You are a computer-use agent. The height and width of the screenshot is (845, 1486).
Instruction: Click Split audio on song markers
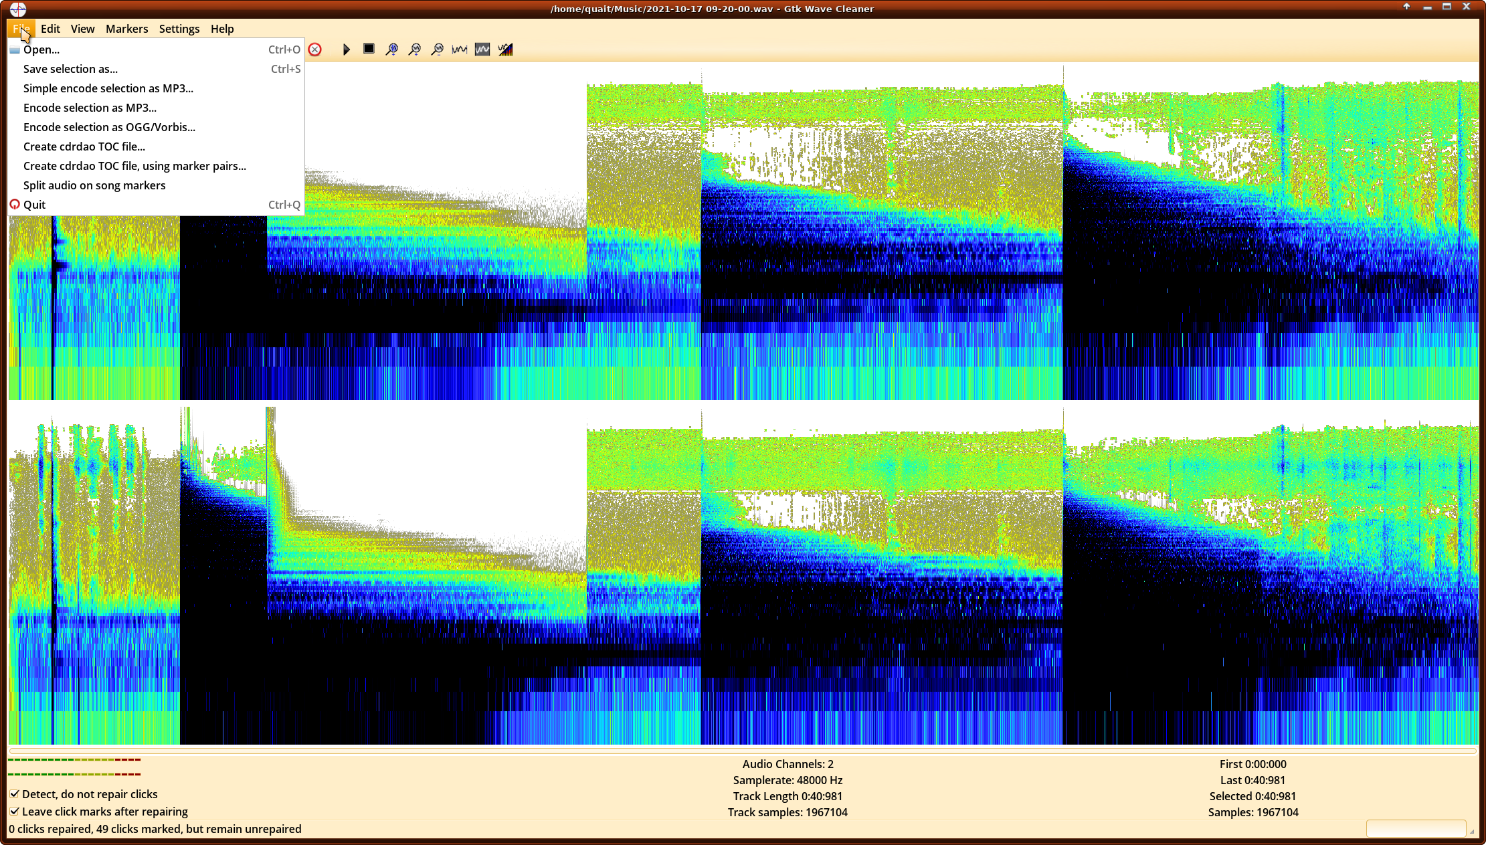tap(94, 185)
